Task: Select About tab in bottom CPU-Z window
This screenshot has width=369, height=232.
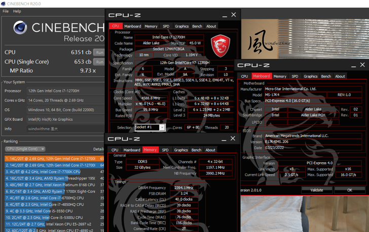Action: [x=210, y=150]
